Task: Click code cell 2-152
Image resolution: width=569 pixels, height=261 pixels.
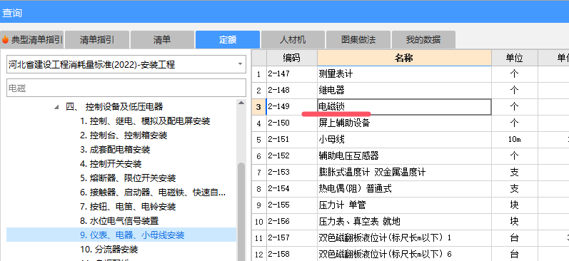Action: click(292, 156)
